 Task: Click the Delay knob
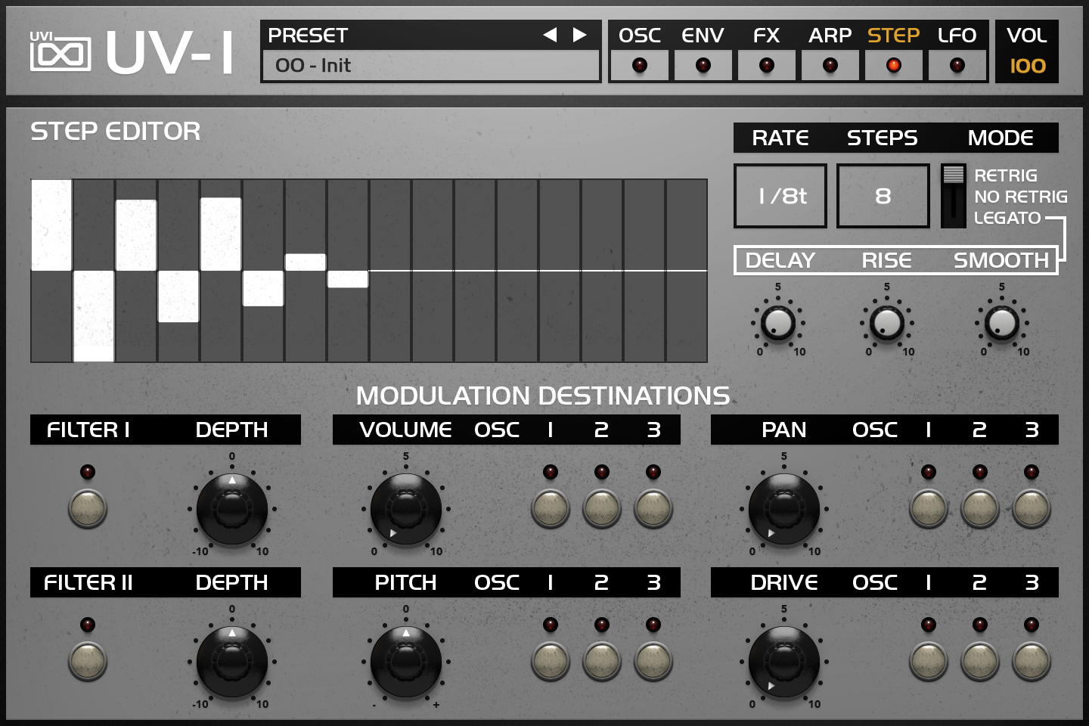click(778, 324)
